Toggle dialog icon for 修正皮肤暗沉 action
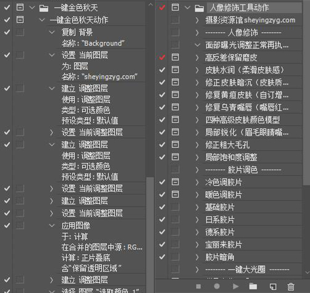310x293 pixels. click(x=175, y=82)
